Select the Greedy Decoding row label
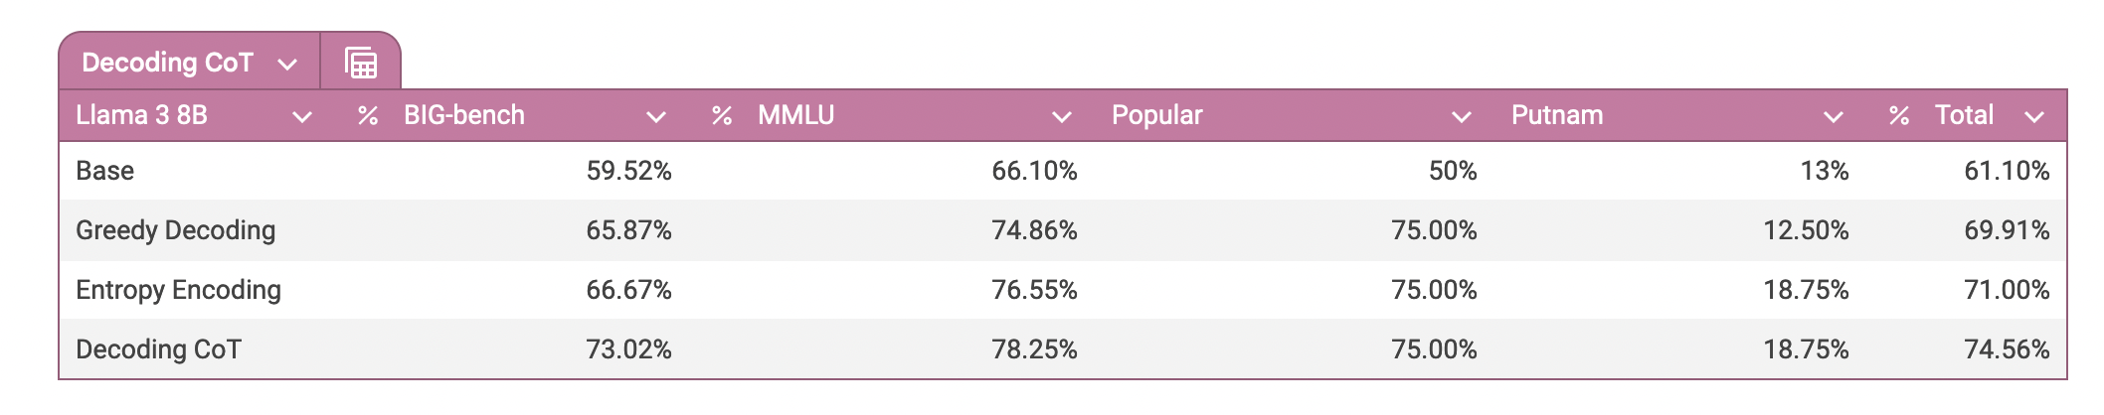 [176, 230]
